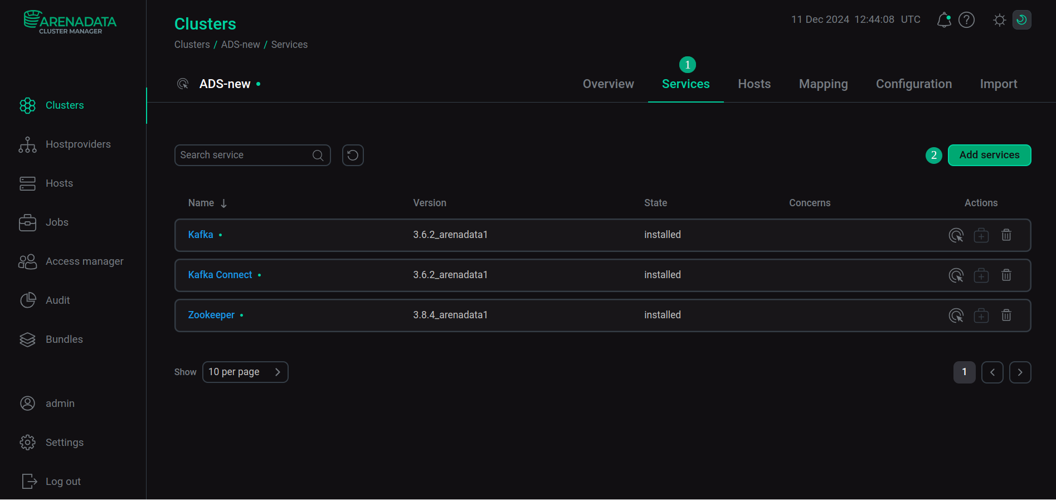
Task: Click the Clusters sidebar icon
Action: 27,105
